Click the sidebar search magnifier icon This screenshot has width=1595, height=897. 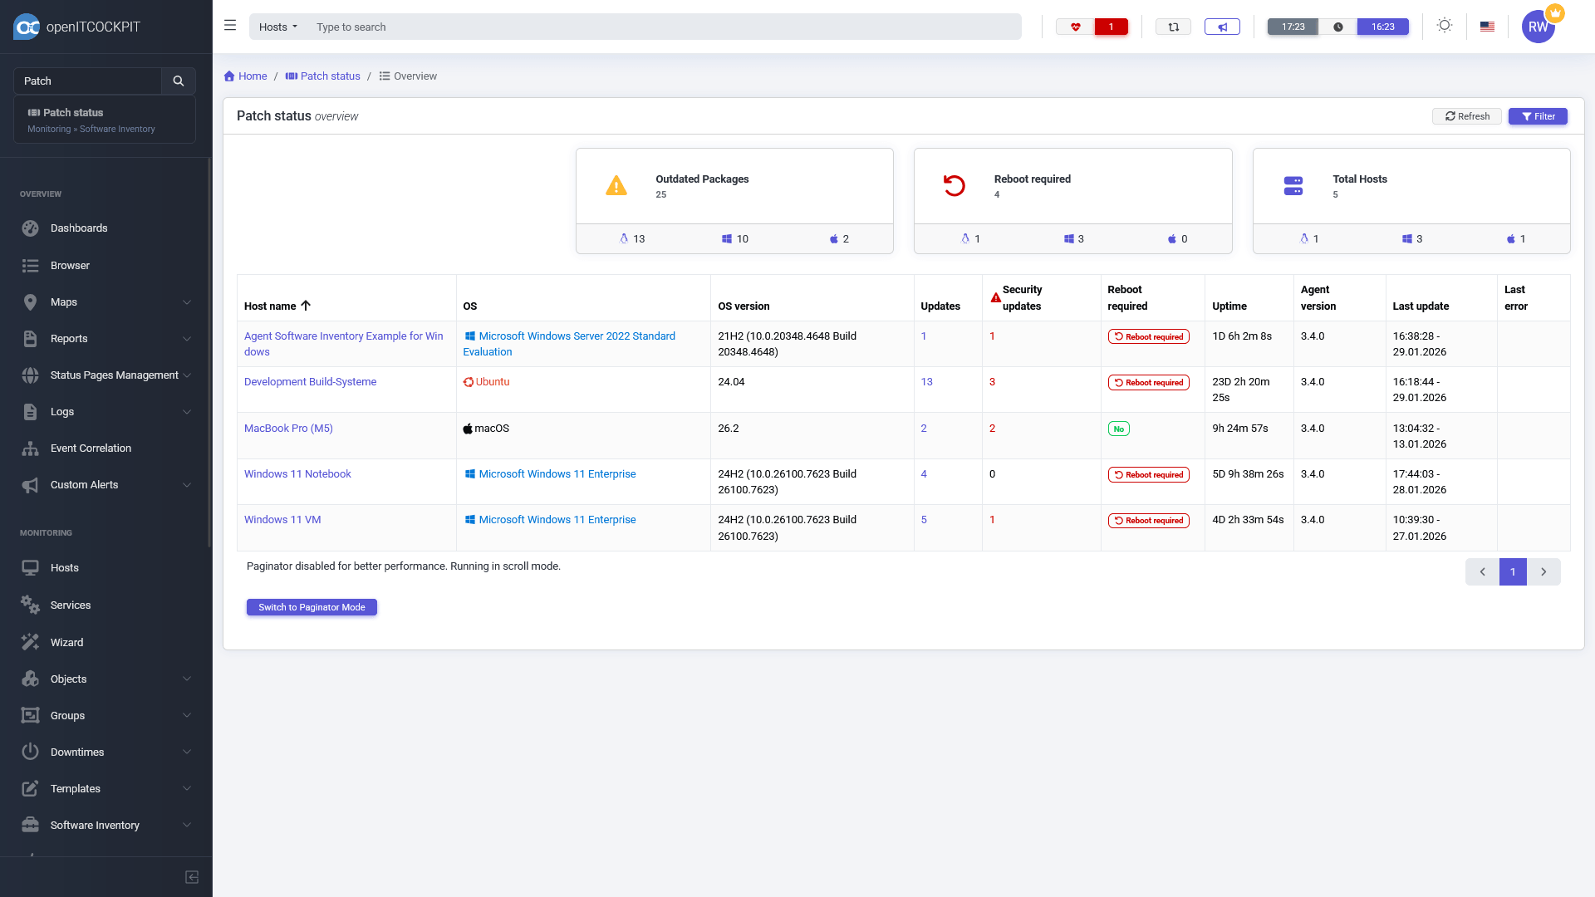click(x=178, y=81)
